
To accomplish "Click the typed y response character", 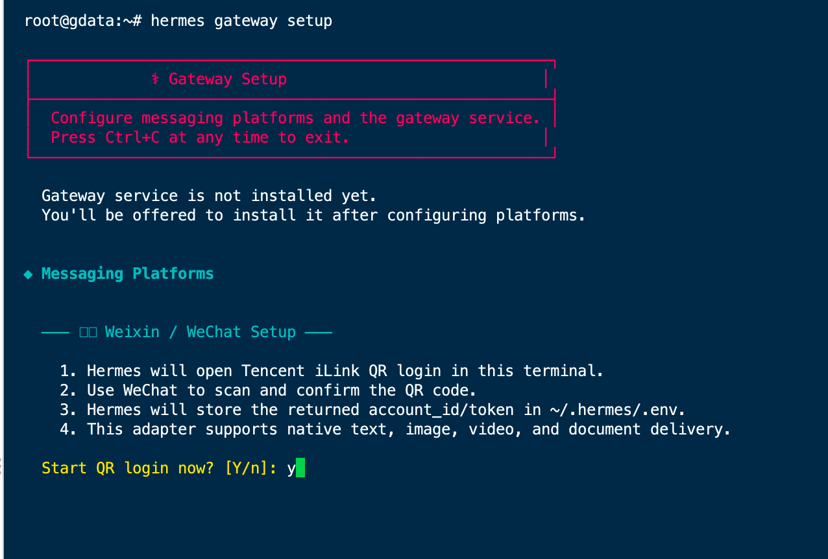I will tap(291, 470).
